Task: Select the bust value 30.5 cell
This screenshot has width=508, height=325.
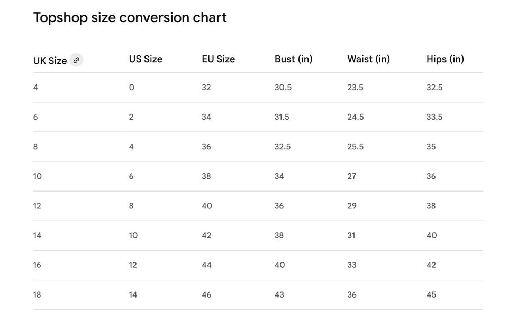Action: (283, 88)
